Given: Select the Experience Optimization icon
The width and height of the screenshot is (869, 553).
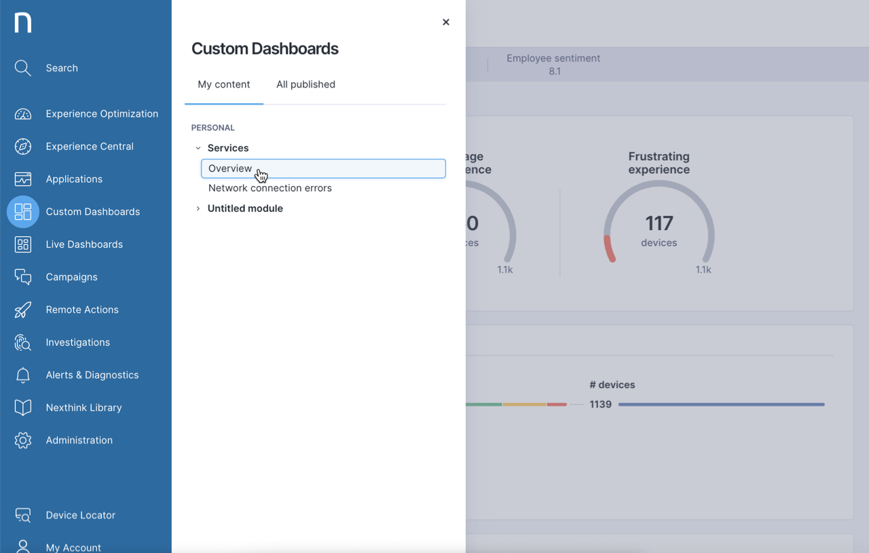Looking at the screenshot, I should click(x=22, y=113).
